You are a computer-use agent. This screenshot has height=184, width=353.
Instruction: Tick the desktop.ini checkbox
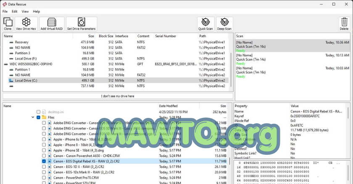[x=39, y=112]
